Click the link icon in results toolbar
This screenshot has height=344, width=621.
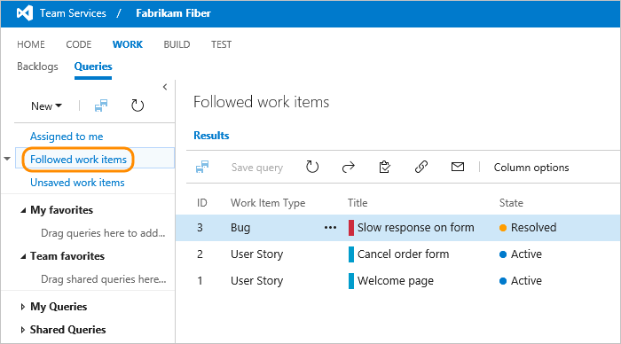(421, 167)
